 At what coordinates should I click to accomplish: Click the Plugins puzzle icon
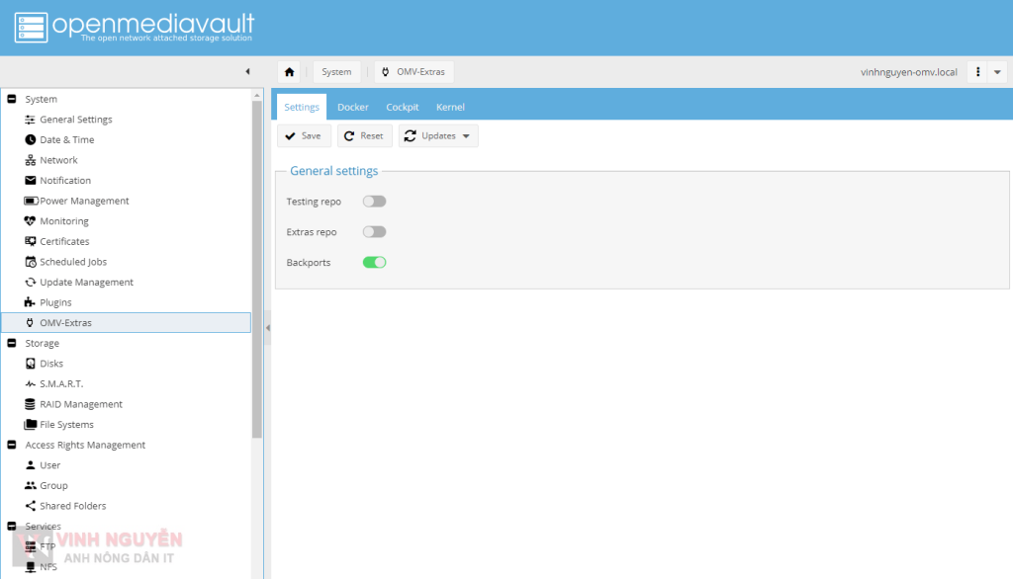30,302
